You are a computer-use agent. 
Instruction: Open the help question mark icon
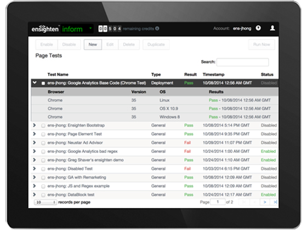258,28
